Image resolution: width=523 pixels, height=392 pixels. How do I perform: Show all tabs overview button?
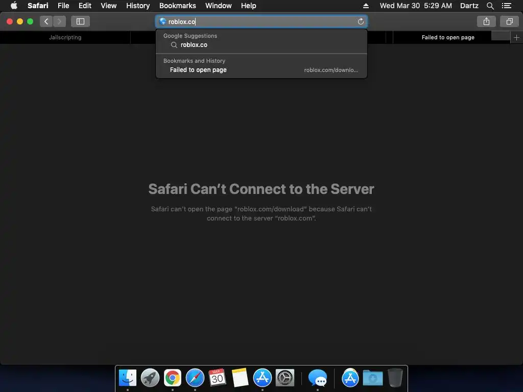[509, 21]
